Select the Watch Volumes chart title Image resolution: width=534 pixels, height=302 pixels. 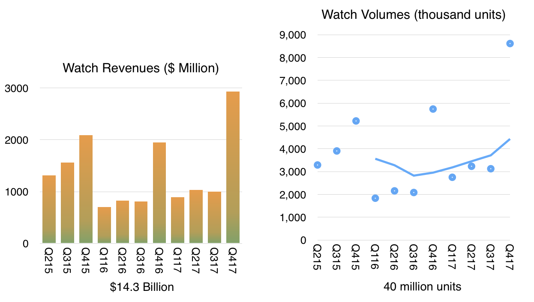pyautogui.click(x=414, y=15)
